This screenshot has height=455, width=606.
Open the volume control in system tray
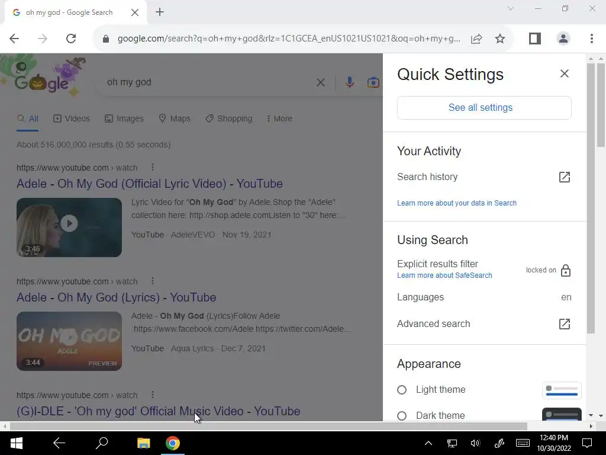click(x=475, y=443)
